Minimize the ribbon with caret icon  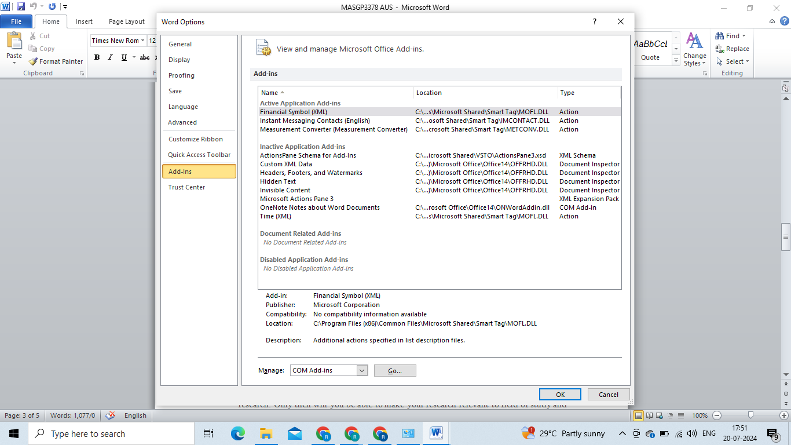[x=772, y=21]
